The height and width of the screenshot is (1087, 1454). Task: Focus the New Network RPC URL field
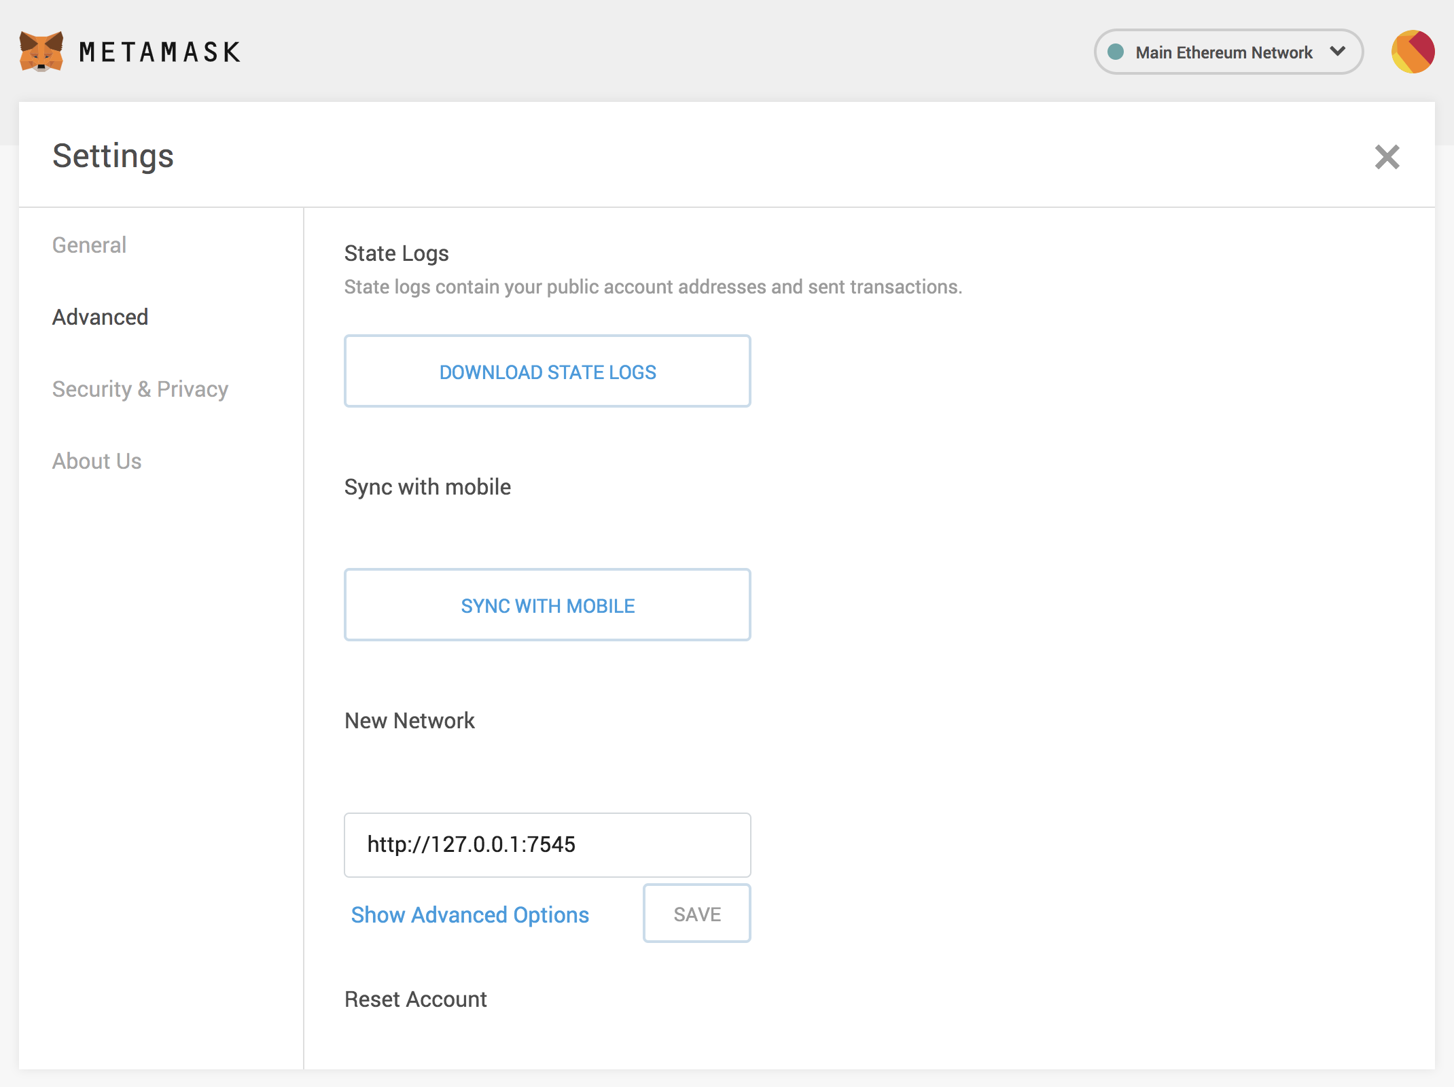coord(547,844)
